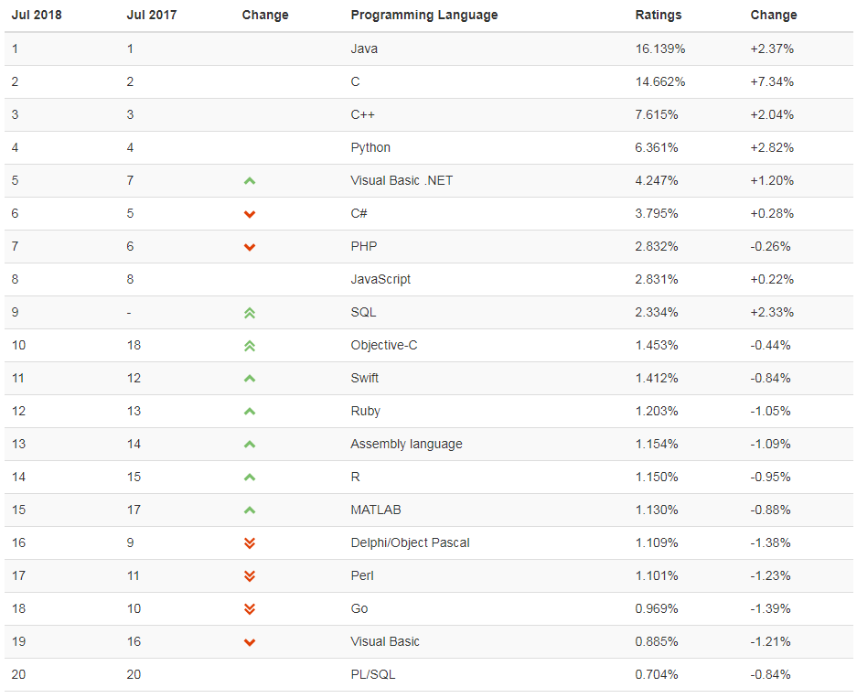
Task: Click the green up arrow for Visual Basic .NET
Action: [x=250, y=181]
